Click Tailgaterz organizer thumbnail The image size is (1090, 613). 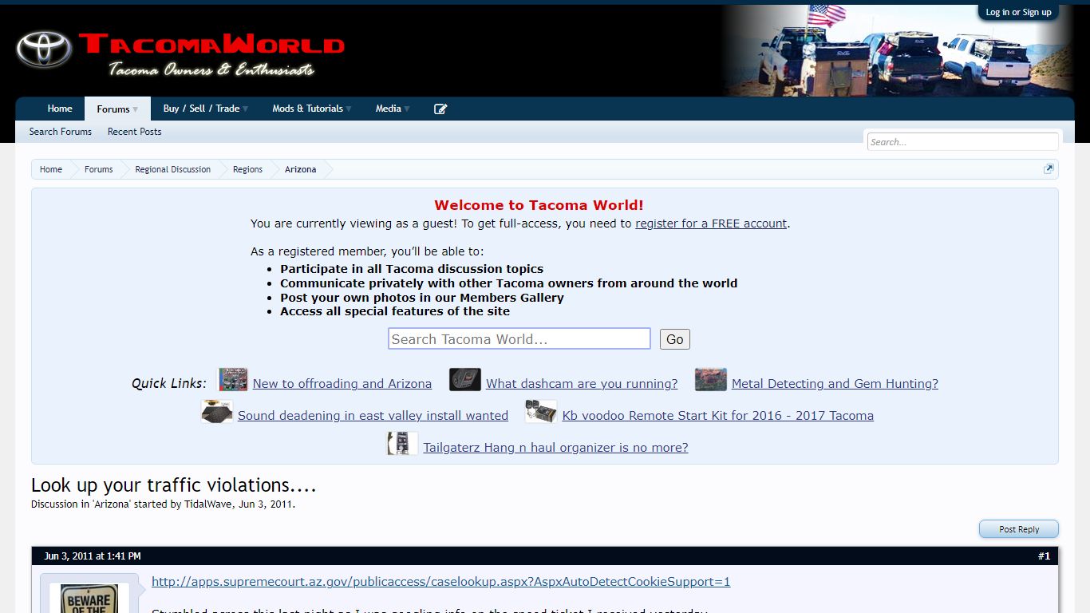[403, 444]
